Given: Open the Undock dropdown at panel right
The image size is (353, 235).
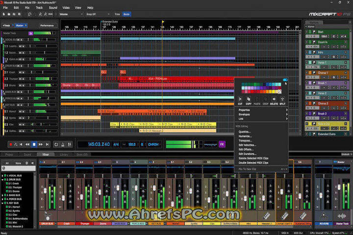Looking at the screenshot, I should tap(346, 154).
